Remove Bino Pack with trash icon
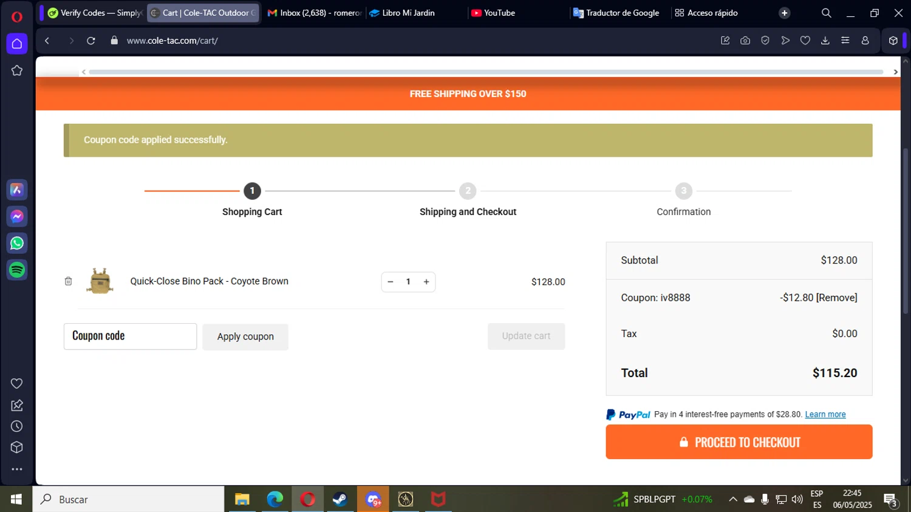 (68, 281)
